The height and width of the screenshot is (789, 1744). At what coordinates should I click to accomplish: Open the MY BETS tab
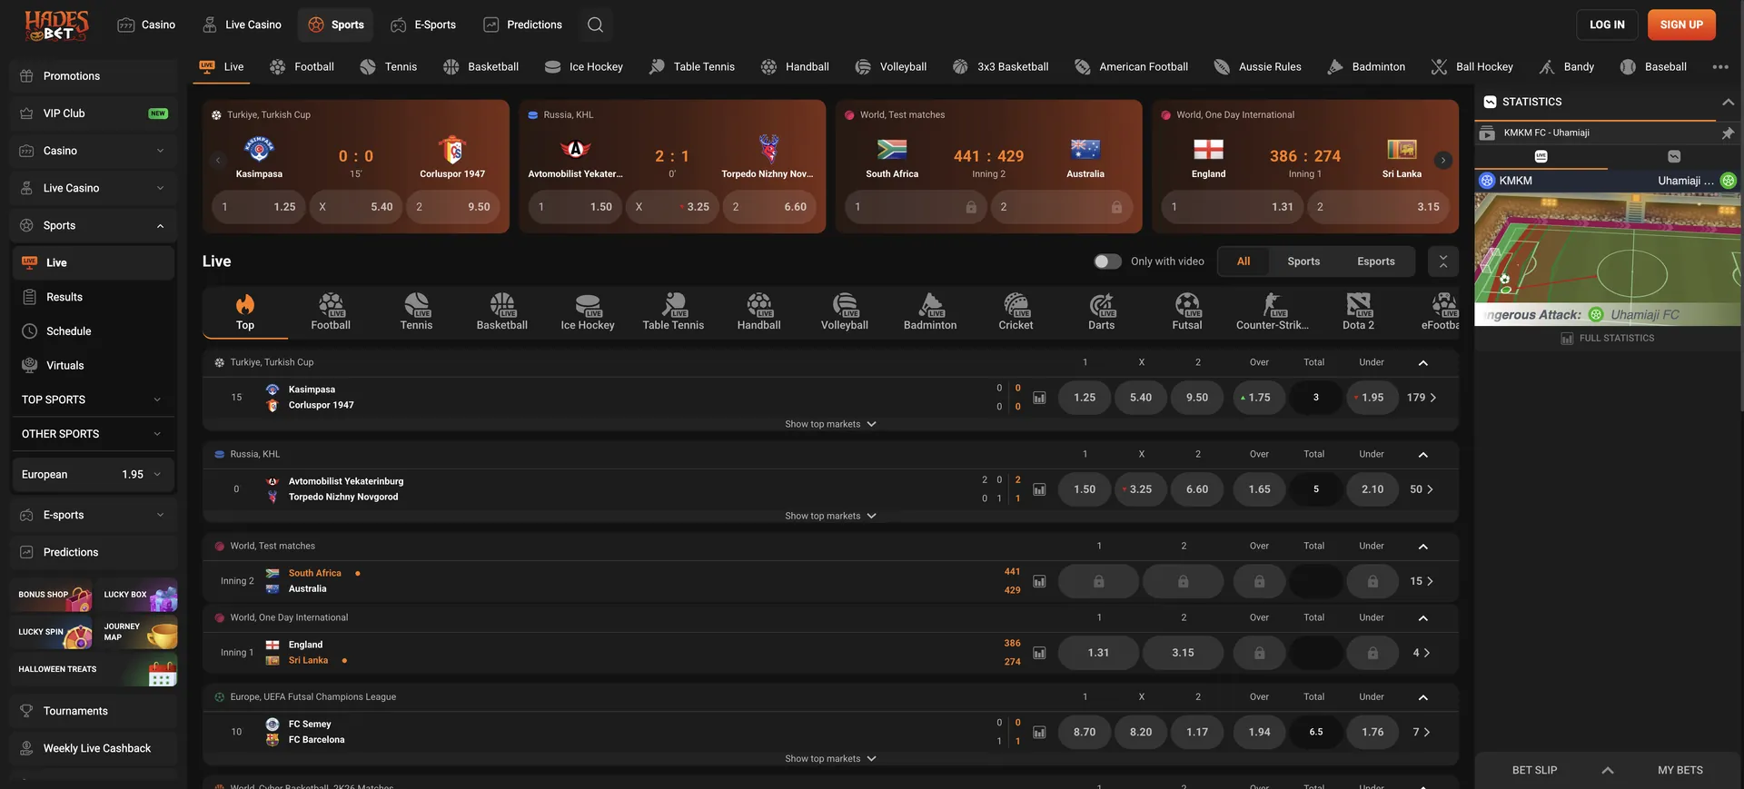1680,770
